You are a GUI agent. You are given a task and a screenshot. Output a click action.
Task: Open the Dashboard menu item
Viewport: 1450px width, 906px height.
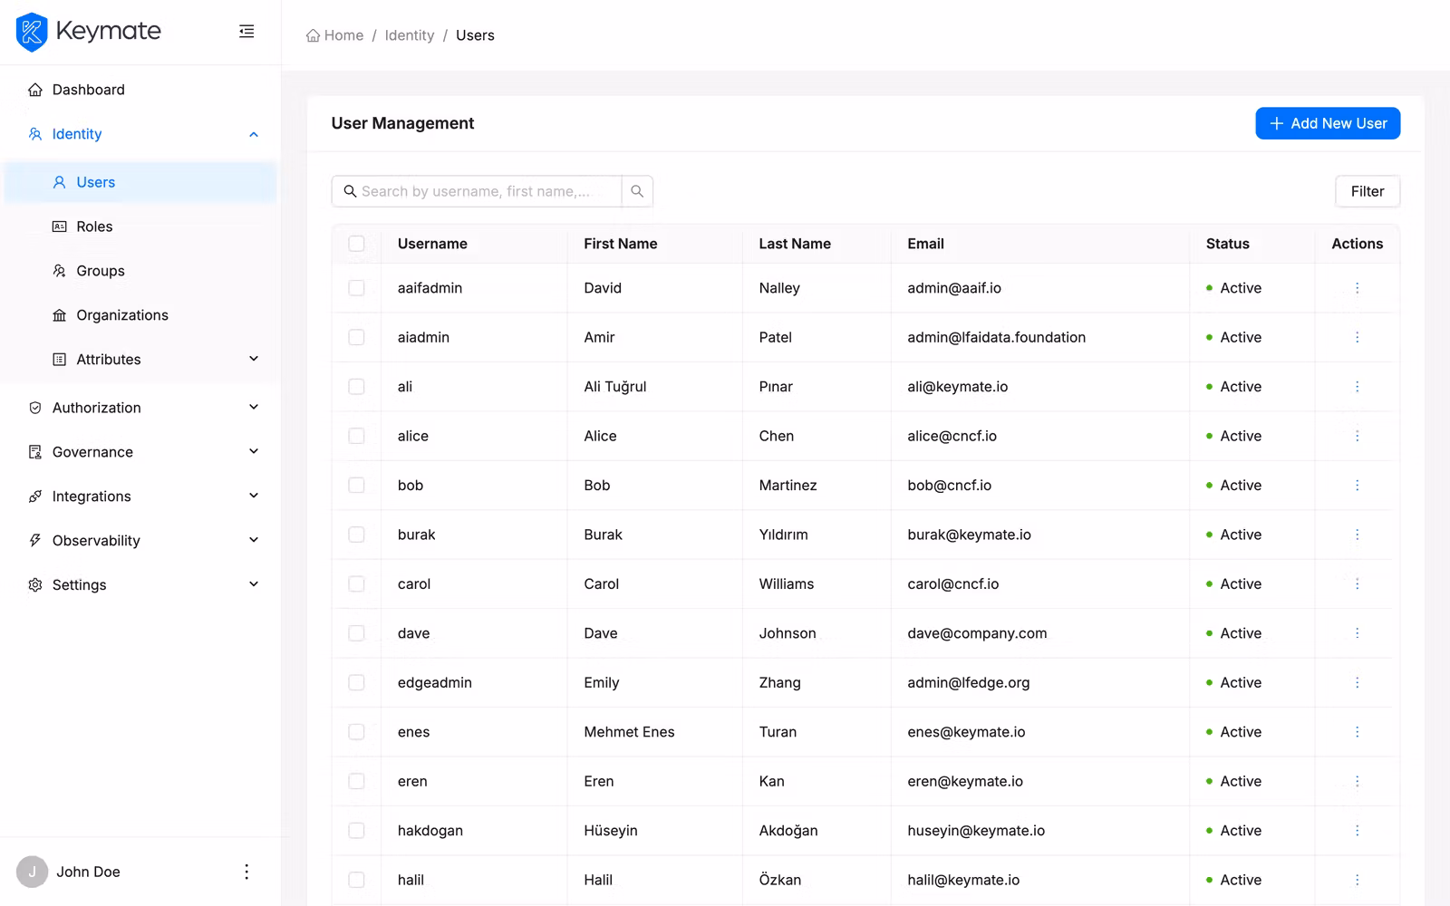pos(88,89)
